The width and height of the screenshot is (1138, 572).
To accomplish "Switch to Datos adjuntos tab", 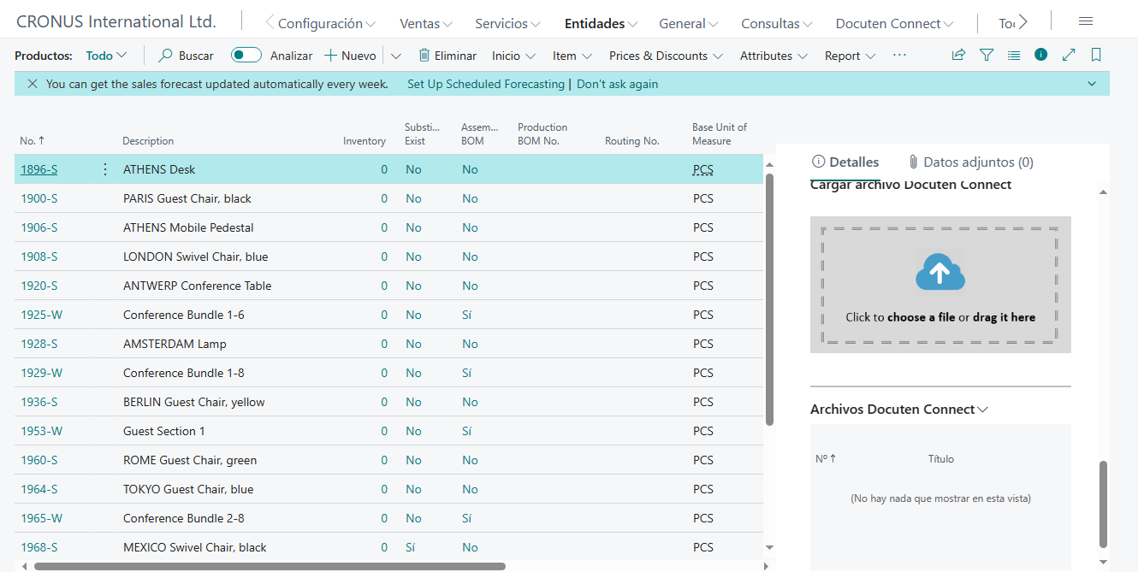I will click(x=970, y=162).
